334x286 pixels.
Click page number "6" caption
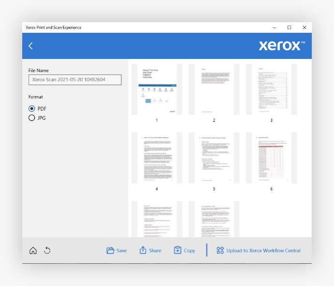pyautogui.click(x=271, y=189)
